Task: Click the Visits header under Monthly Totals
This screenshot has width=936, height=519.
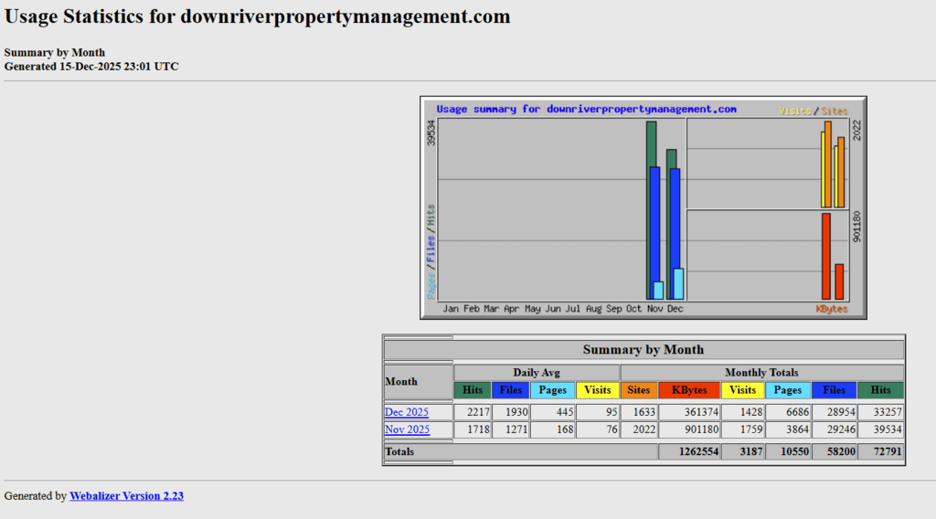Action: tap(742, 390)
